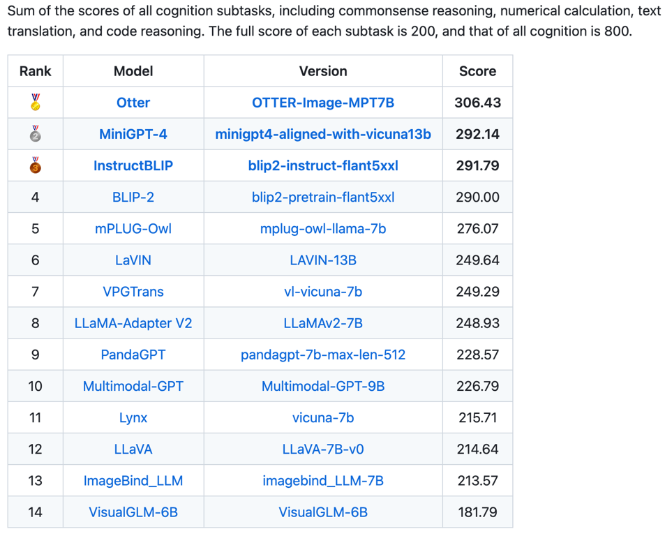Open the VPGTrans model link
Screen dimensions: 665x536
tap(133, 292)
